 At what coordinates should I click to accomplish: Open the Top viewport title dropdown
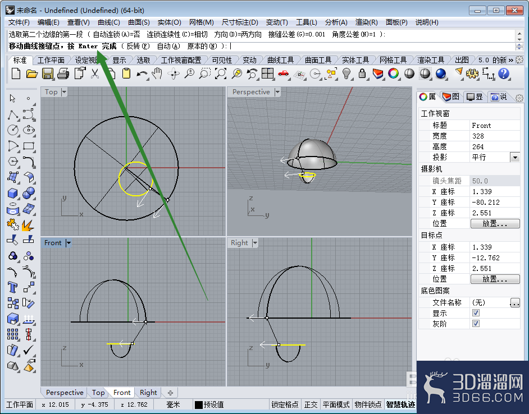tap(64, 91)
